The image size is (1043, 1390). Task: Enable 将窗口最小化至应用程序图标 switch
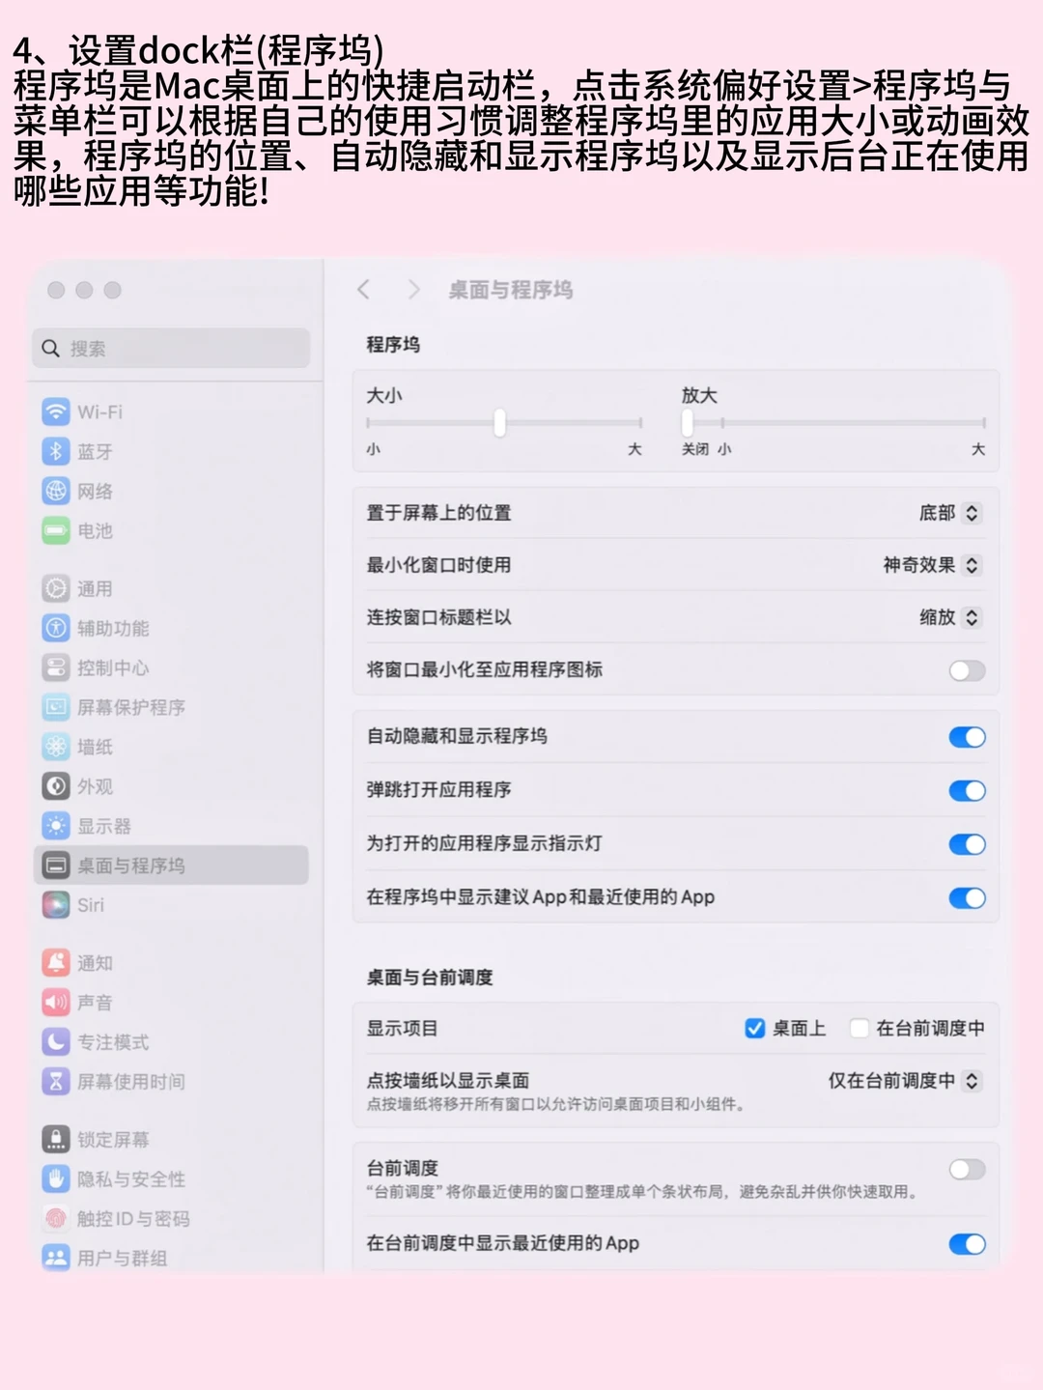965,669
